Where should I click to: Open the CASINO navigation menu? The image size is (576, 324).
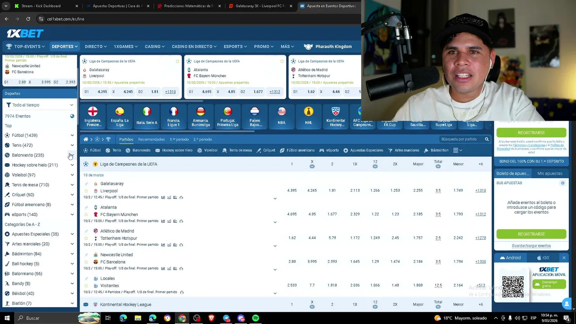tap(155, 46)
